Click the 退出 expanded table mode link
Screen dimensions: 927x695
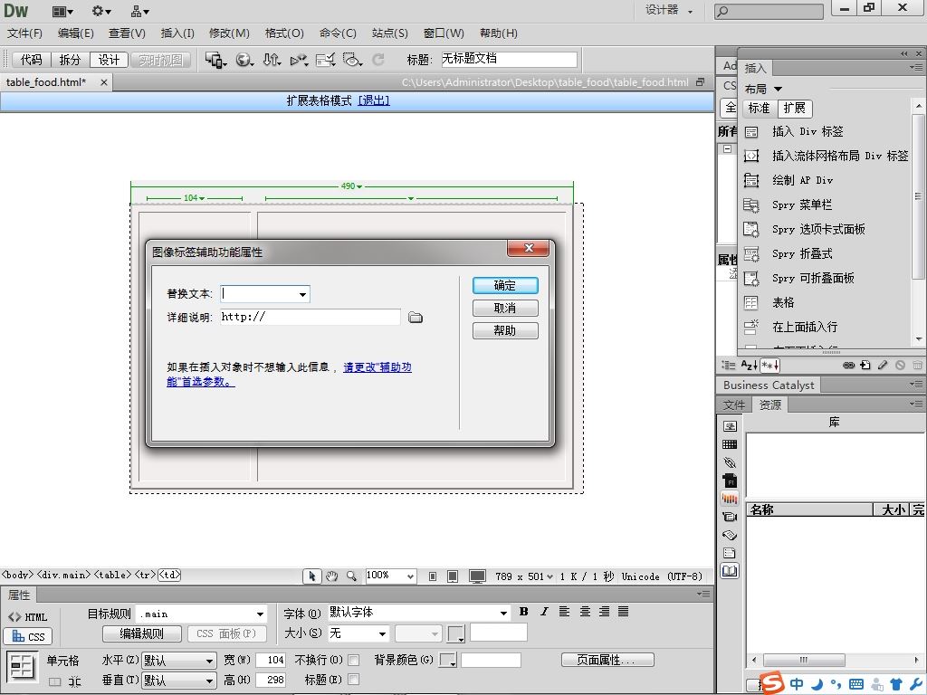click(x=374, y=100)
